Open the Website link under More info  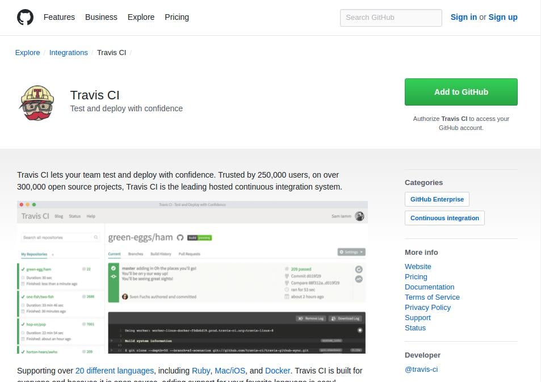pos(418,266)
